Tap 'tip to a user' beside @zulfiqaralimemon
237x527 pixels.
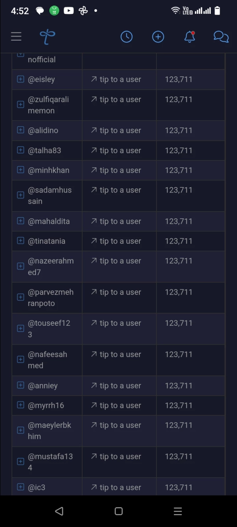tap(116, 100)
